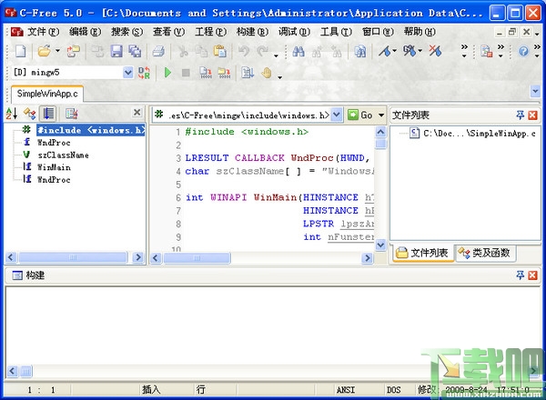
Task: Open the 工程(P) menu
Action: point(210,32)
